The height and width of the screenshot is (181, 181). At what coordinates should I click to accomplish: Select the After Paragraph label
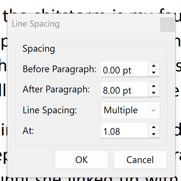pos(56,90)
